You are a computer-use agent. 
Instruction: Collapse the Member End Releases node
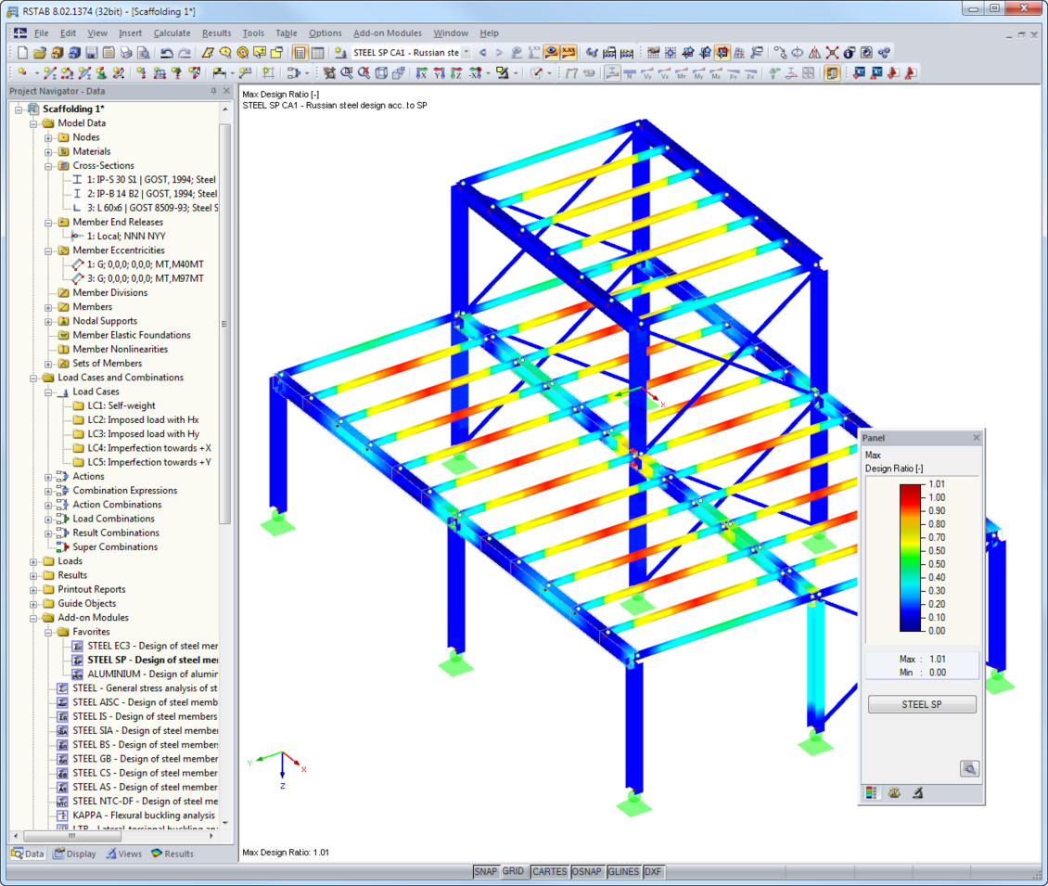click(x=48, y=223)
